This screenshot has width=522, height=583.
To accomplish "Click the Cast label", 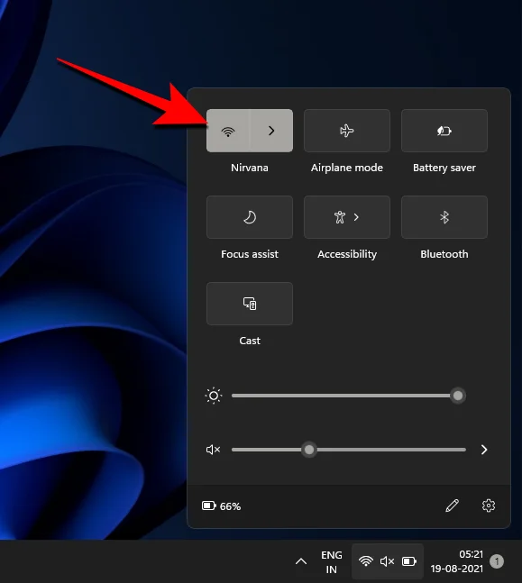I will point(250,341).
